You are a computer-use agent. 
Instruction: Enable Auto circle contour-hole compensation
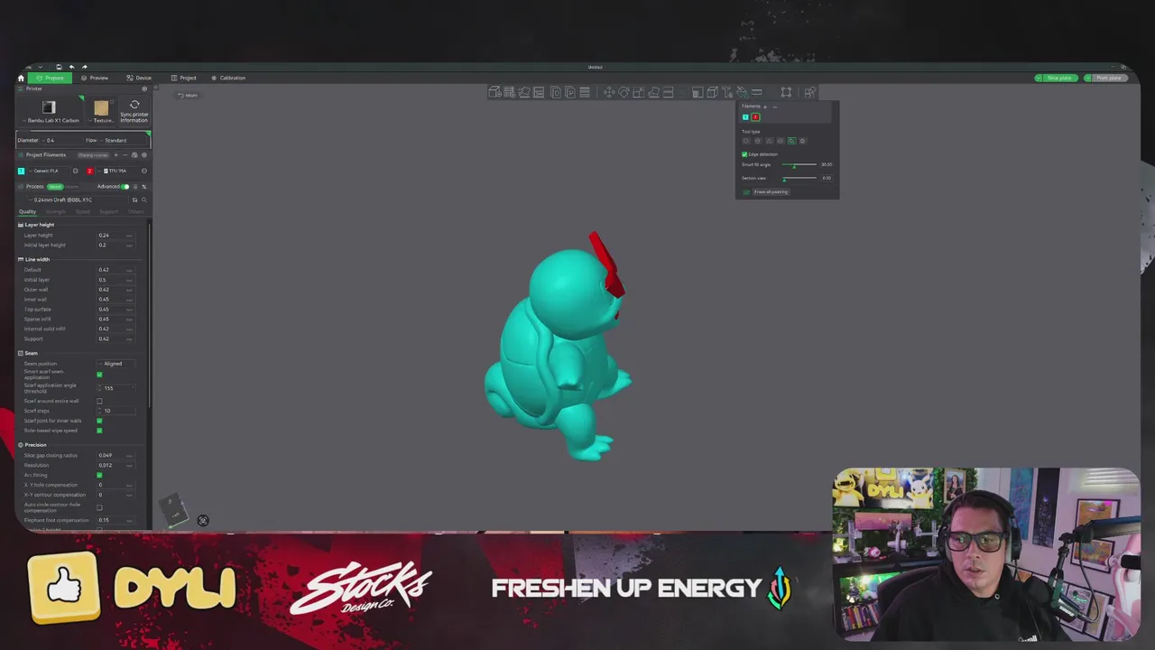pyautogui.click(x=99, y=507)
